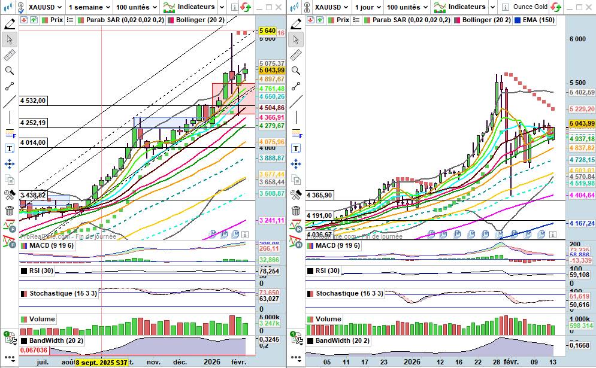The height and width of the screenshot is (368, 596).
Task: Choose the pencil drawing tool in left chart
Action: [x=9, y=24]
